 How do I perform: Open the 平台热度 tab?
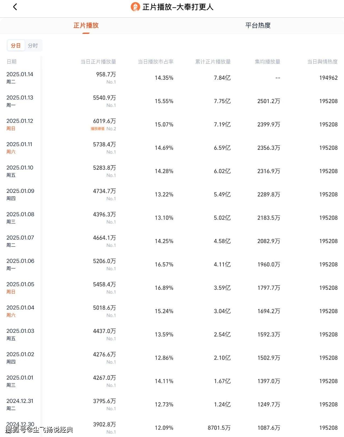pyautogui.click(x=258, y=26)
